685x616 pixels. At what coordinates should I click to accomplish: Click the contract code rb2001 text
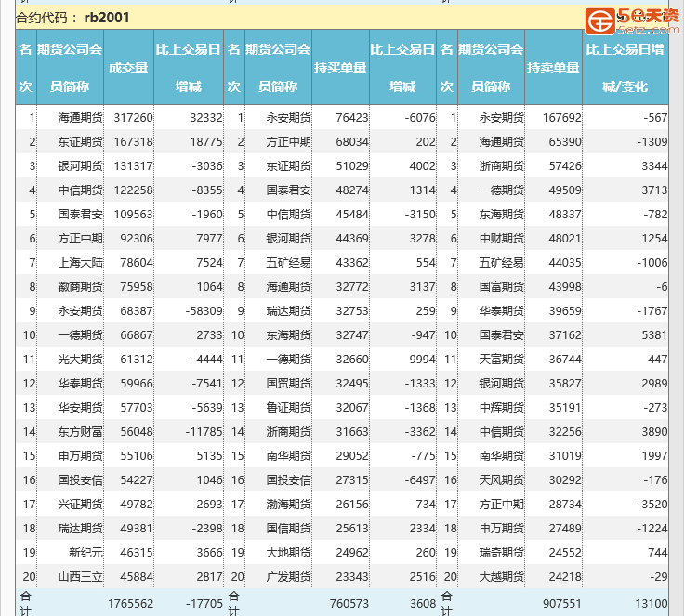click(107, 18)
